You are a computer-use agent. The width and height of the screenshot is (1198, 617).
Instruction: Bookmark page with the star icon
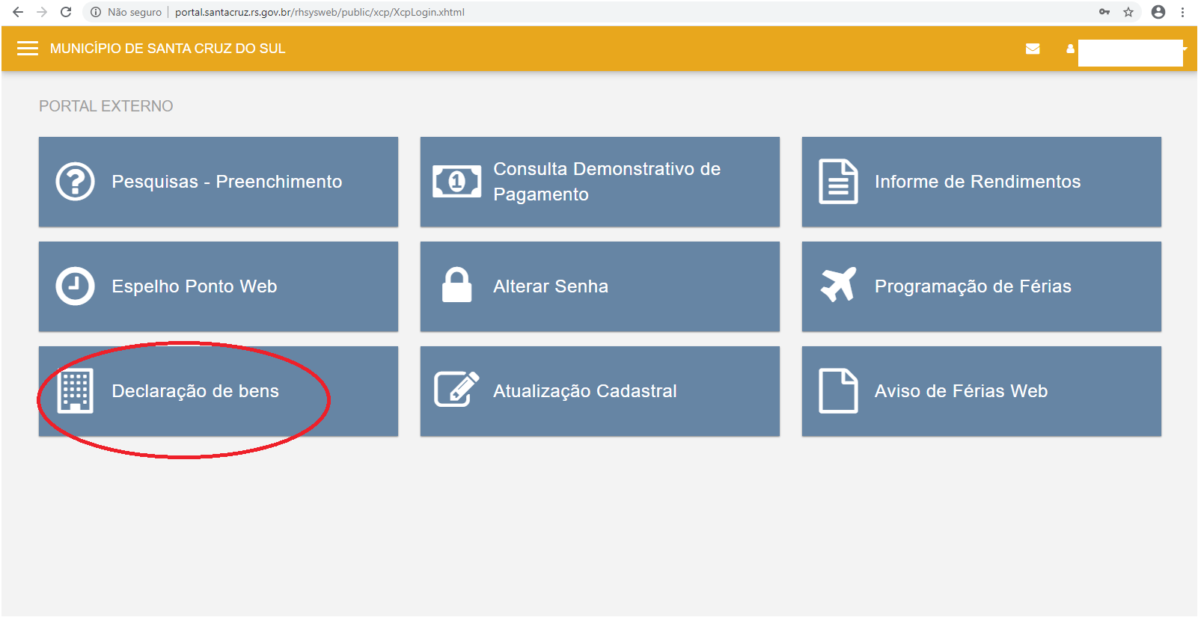pos(1128,12)
